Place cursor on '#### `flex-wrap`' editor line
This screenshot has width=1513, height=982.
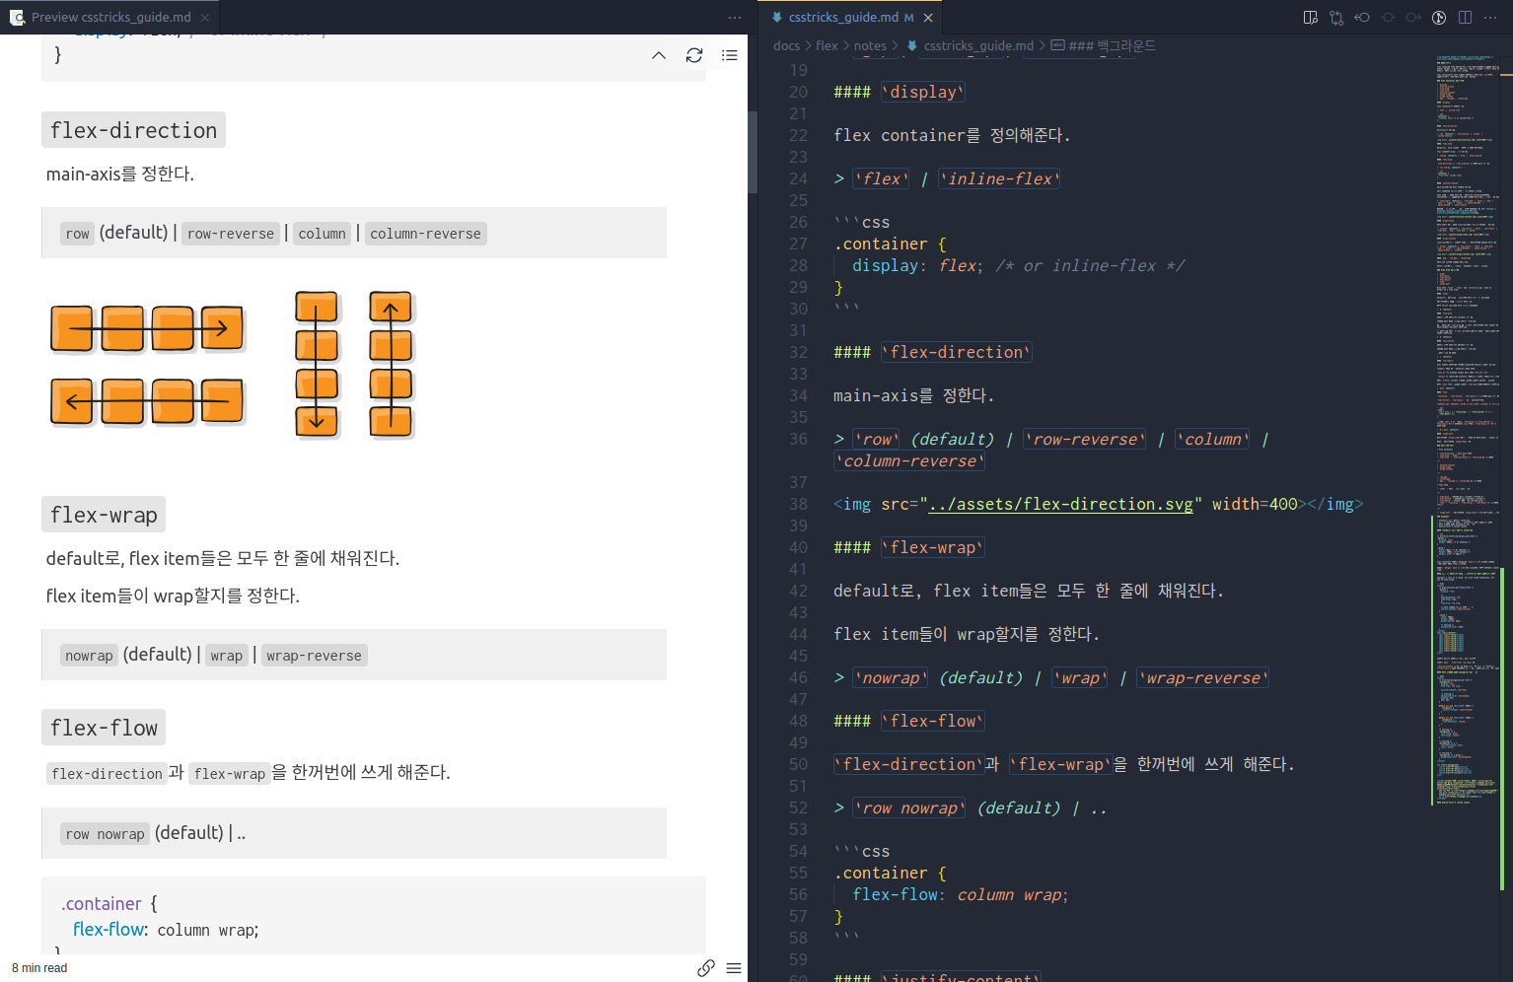click(908, 547)
